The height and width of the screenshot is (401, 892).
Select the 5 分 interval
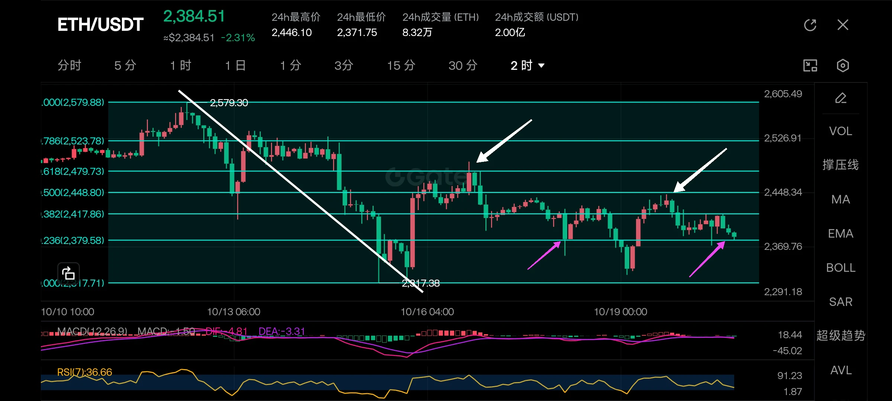125,65
